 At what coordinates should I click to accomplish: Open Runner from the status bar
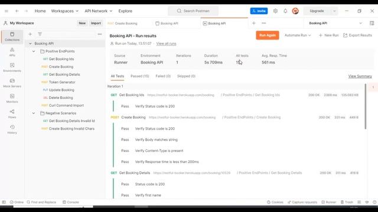click(328, 202)
